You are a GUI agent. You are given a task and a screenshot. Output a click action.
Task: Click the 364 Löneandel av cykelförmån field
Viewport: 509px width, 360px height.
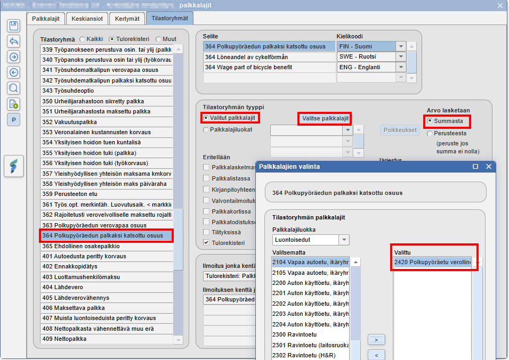(x=269, y=57)
